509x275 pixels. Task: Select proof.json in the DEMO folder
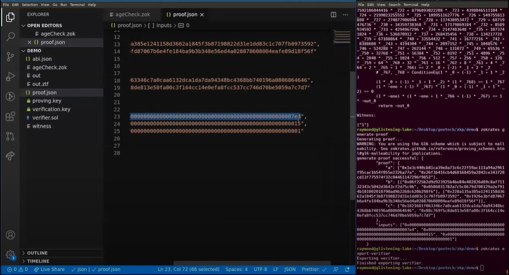coord(62,92)
